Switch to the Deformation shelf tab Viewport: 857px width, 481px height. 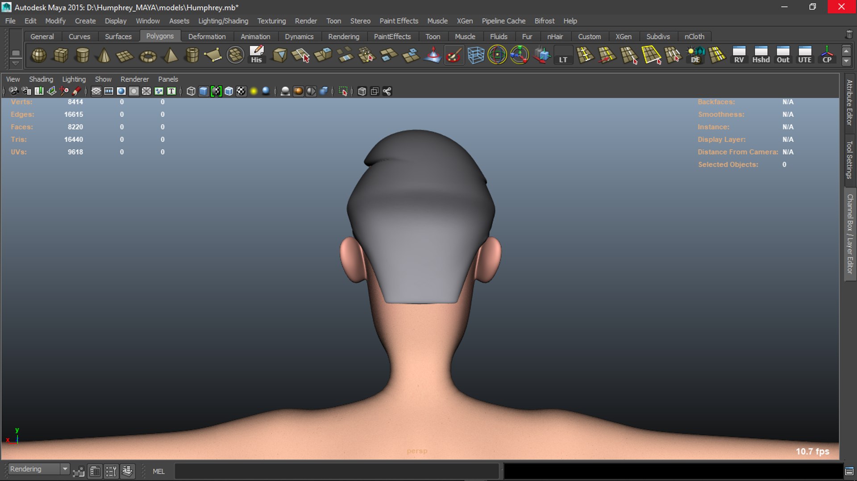click(x=207, y=37)
